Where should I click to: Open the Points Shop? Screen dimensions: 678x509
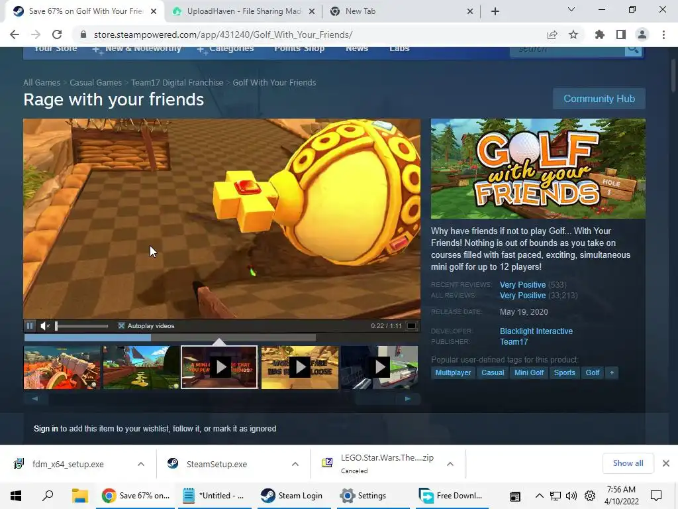point(299,49)
